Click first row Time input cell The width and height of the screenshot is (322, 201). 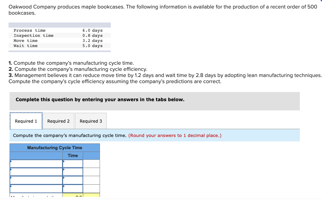pyautogui.click(x=73, y=164)
